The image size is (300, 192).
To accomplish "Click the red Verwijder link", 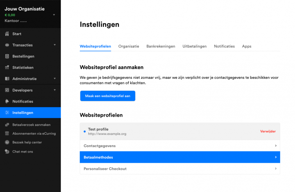I will point(268,132).
